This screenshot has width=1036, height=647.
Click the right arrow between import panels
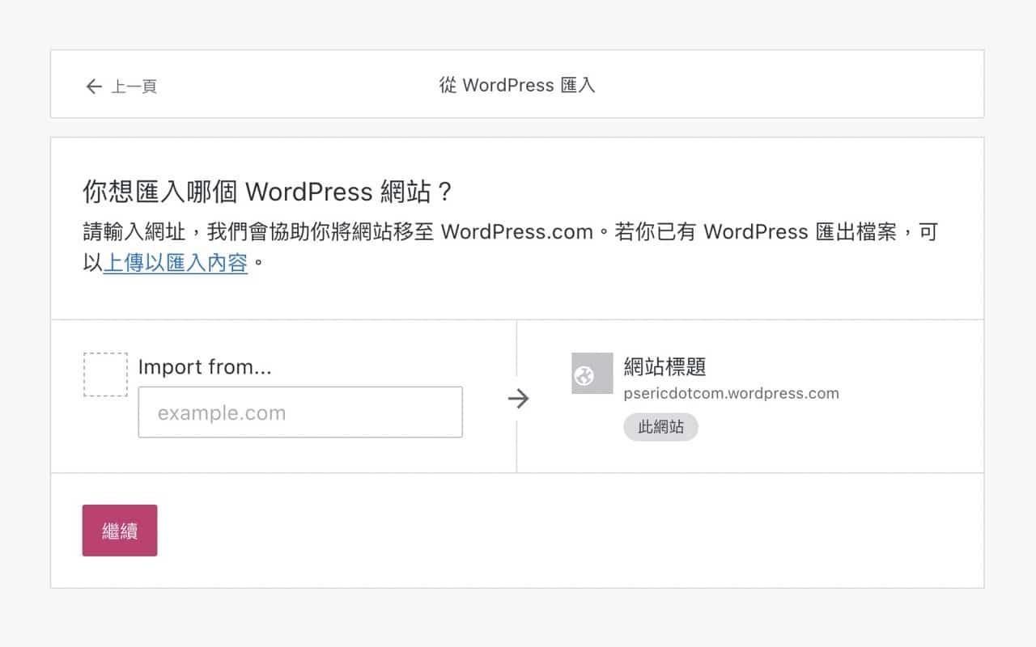coord(518,398)
